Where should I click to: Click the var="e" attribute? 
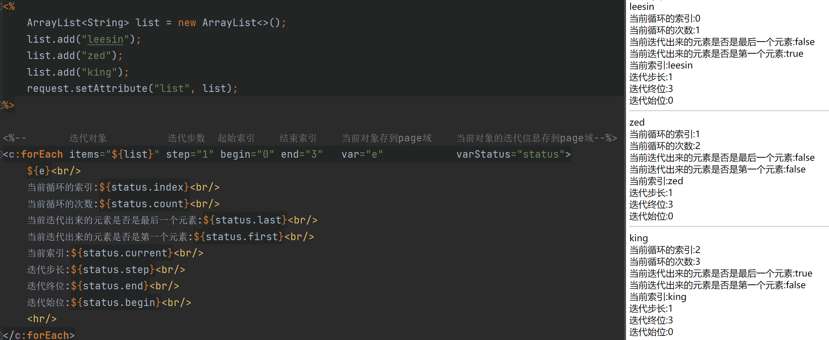tap(362, 154)
